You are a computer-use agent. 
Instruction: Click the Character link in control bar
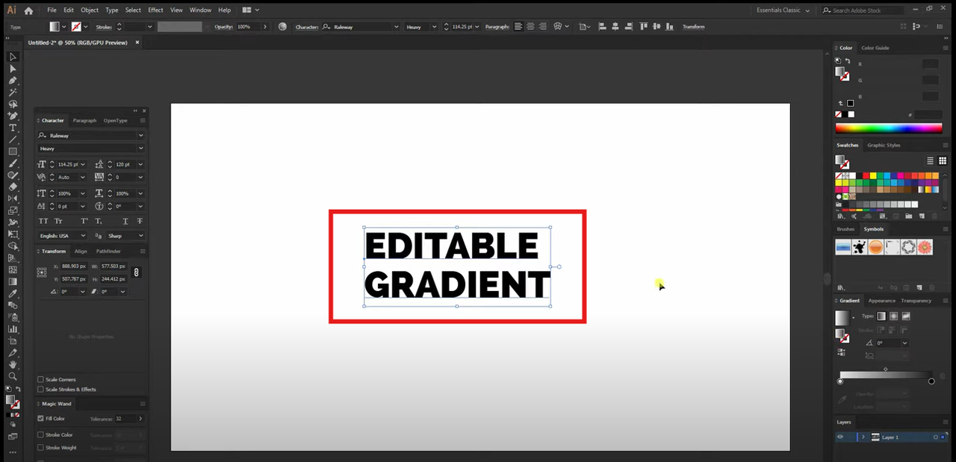[x=306, y=27]
